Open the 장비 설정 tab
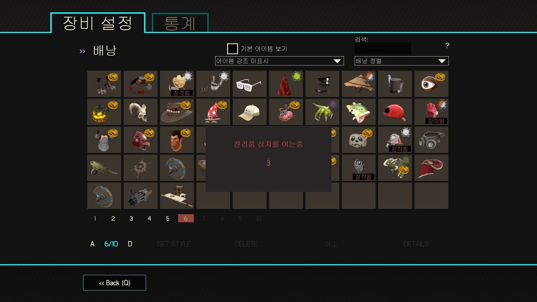Screen dimensions: 537x302 point(98,23)
